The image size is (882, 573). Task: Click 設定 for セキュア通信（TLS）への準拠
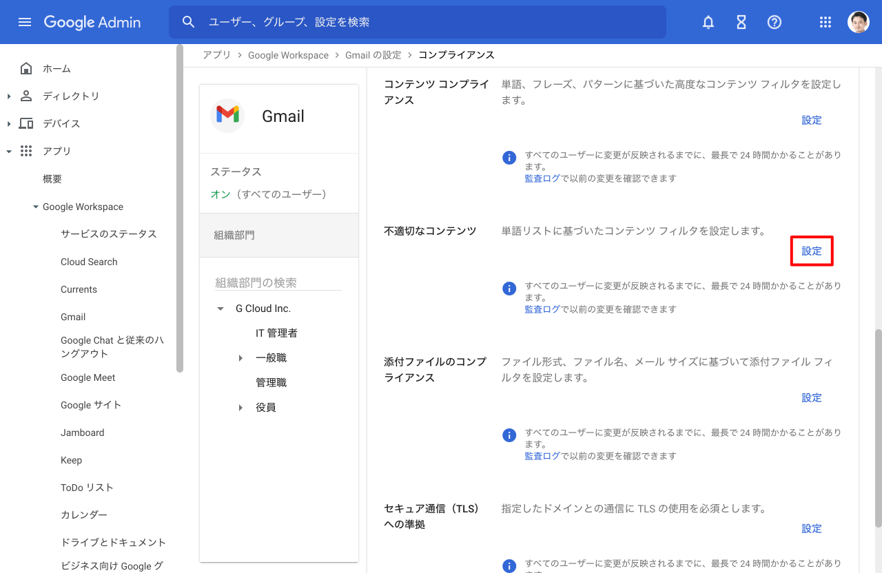click(x=812, y=528)
